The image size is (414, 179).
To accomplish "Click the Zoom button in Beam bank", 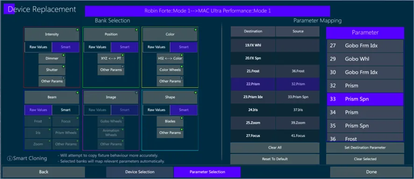I will pos(38,144).
